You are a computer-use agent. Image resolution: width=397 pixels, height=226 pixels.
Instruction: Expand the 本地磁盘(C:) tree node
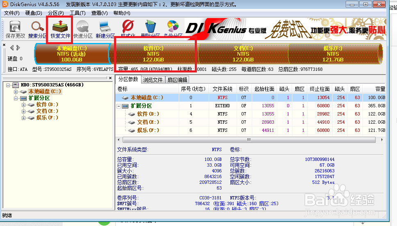(16, 92)
